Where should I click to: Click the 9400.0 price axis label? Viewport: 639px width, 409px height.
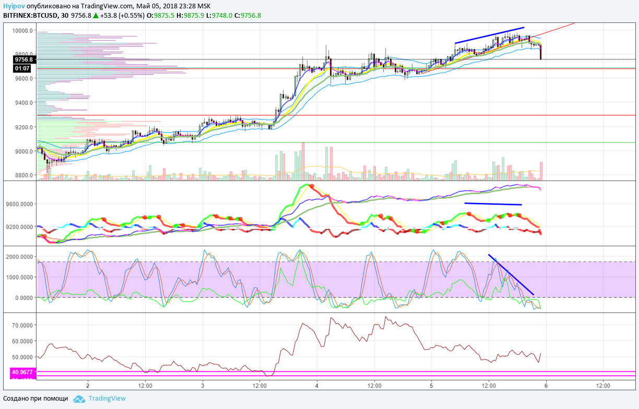tap(25, 103)
